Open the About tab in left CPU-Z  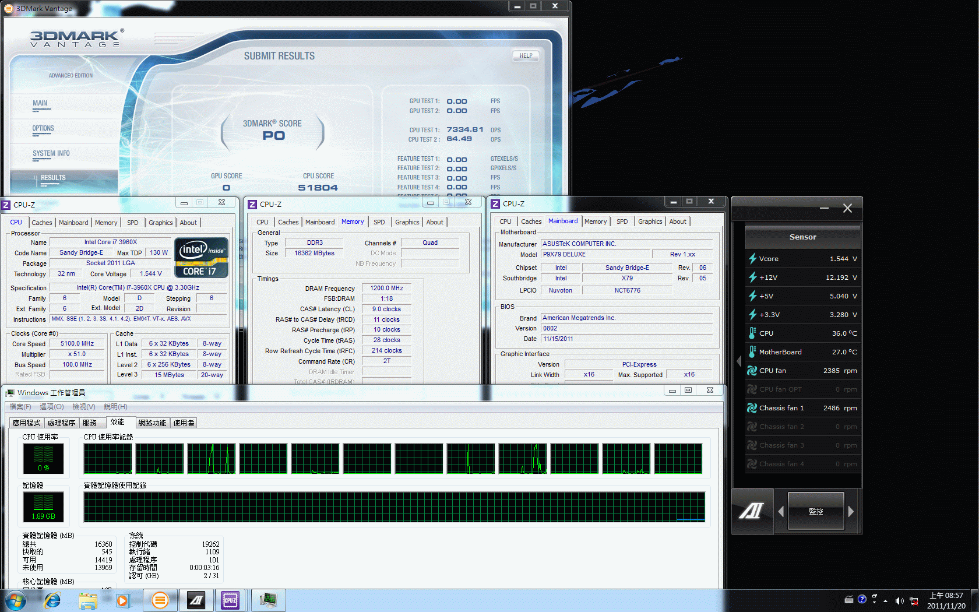[188, 223]
